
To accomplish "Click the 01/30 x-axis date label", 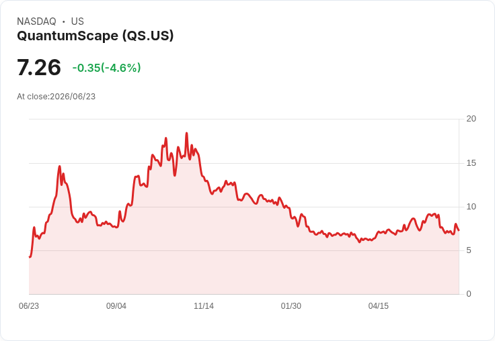I will point(291,306).
